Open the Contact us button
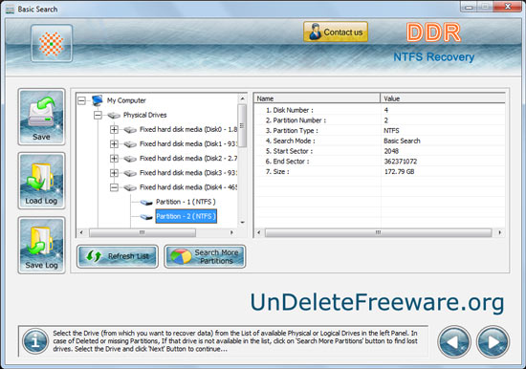 (x=336, y=33)
